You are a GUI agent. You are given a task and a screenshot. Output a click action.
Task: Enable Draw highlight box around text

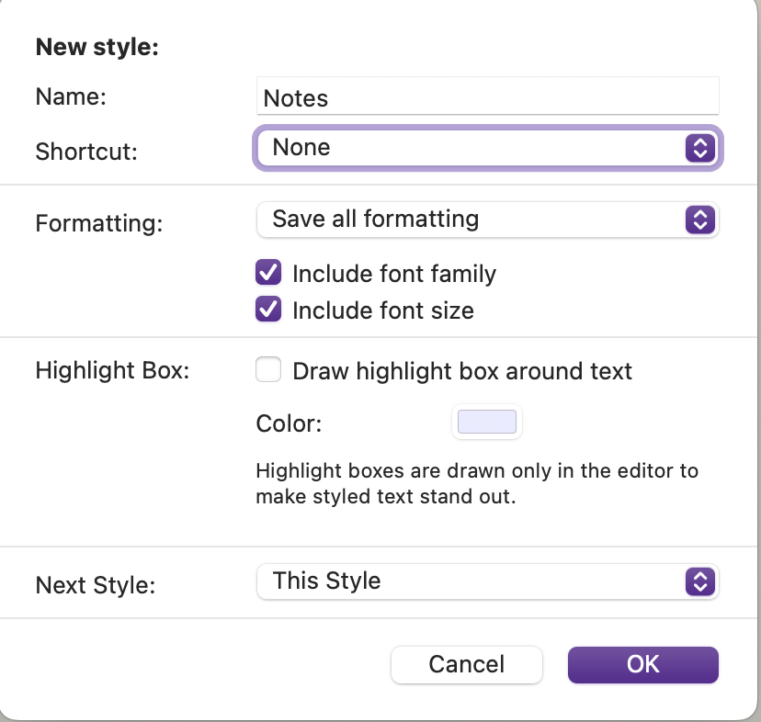click(x=268, y=371)
